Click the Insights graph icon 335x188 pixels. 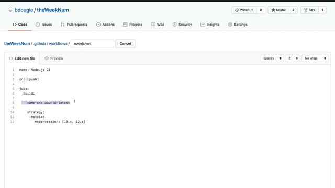pos(203,25)
